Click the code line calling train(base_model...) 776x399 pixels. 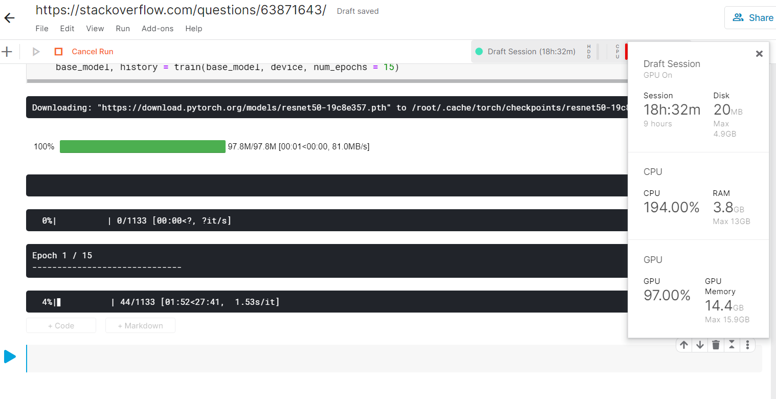tap(227, 68)
